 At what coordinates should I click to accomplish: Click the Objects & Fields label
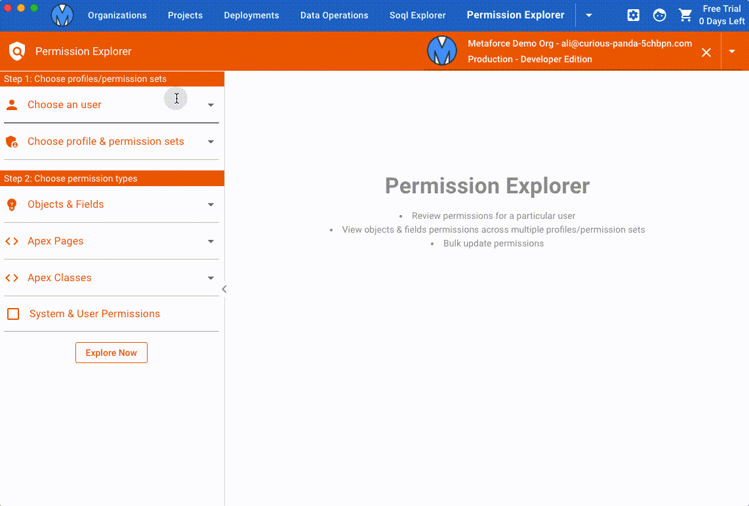66,204
